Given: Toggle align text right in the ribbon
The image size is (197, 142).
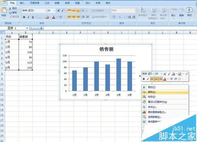Looking at the screenshot, I should (x=78, y=17).
